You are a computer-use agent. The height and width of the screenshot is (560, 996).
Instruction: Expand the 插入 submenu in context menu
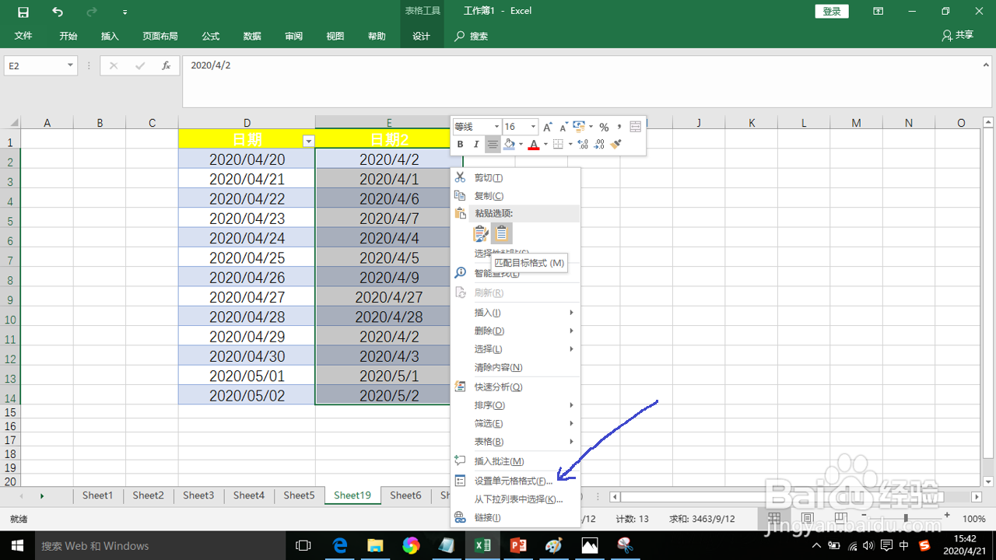point(515,313)
